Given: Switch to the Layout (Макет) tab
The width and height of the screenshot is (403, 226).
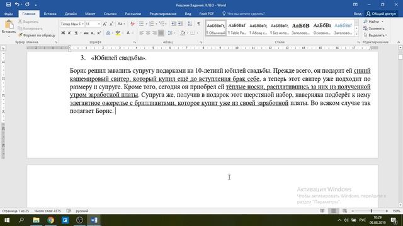Looking at the screenshot, I should 90,14.
